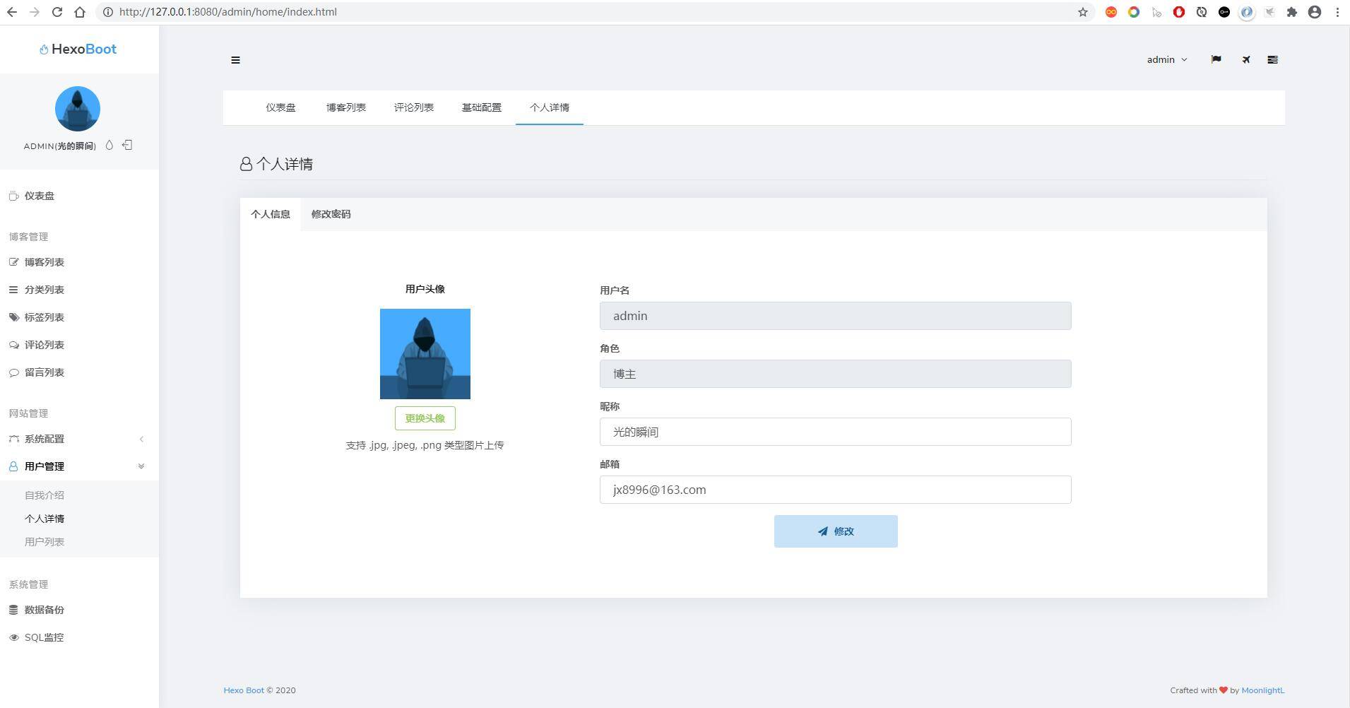The height and width of the screenshot is (708, 1350).
Task: Open 数据备份 in the sidebar
Action: pyautogui.click(x=44, y=610)
